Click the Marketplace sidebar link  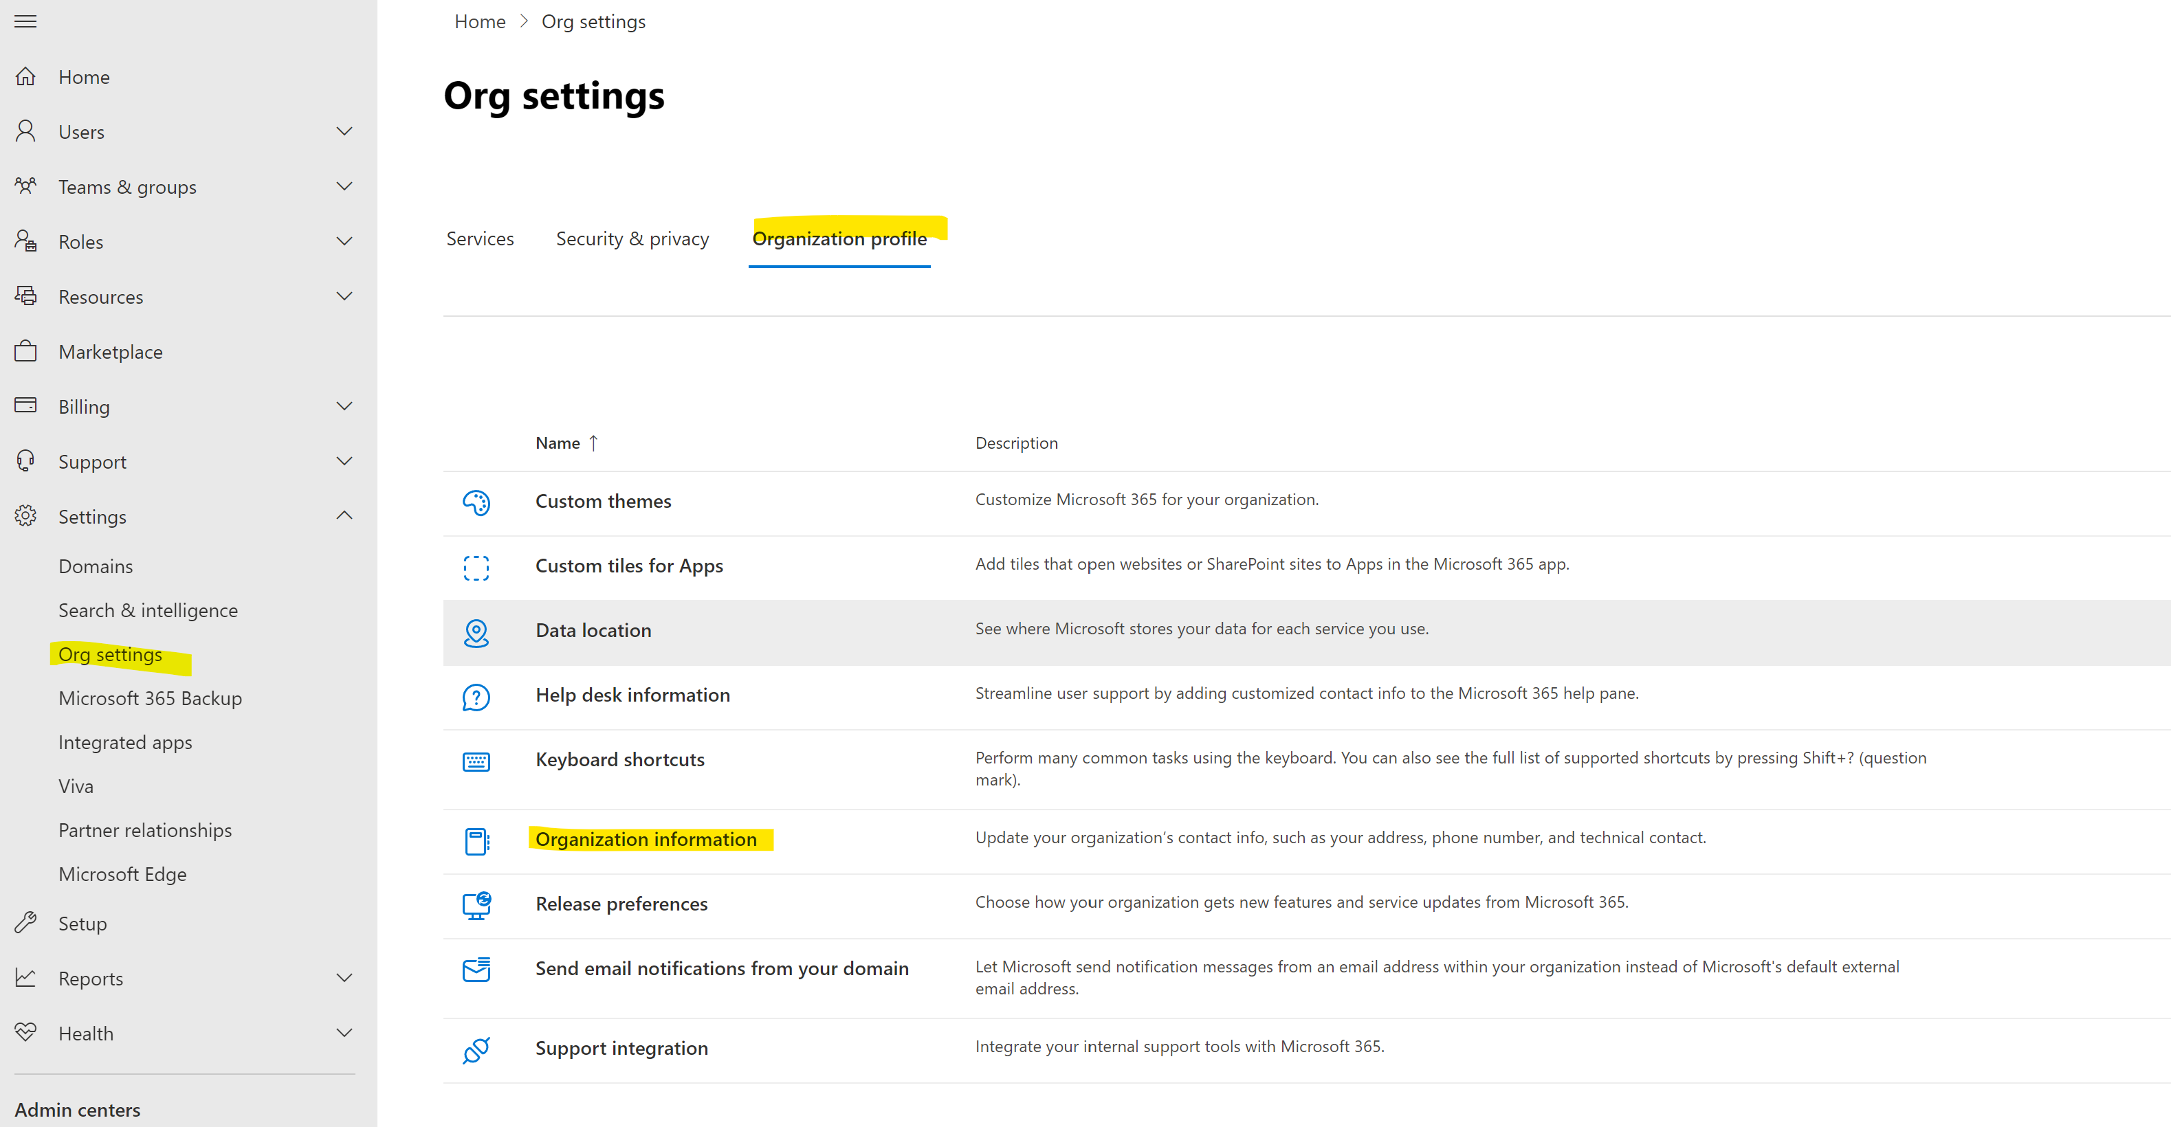[x=111, y=350]
